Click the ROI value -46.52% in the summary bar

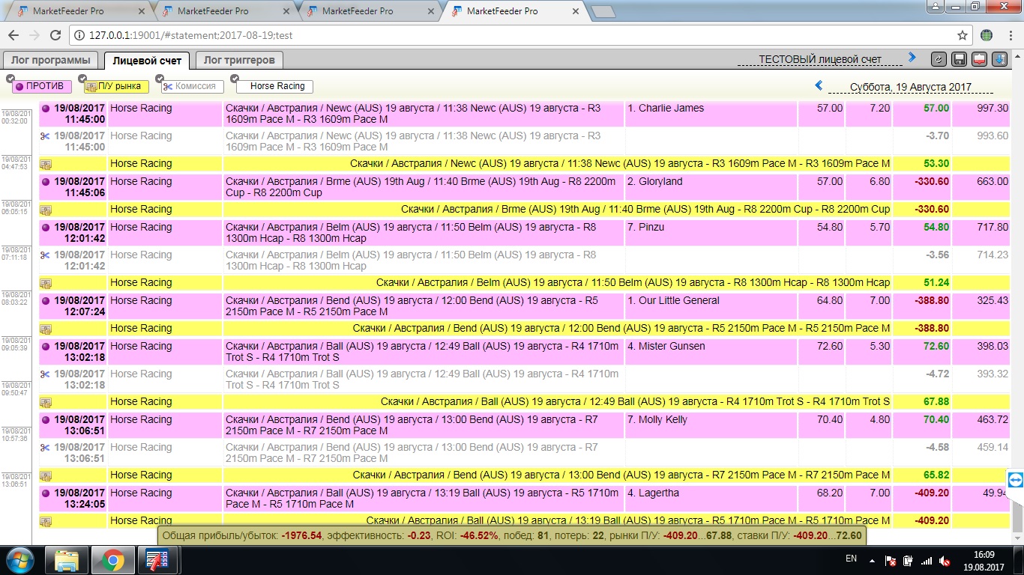tap(479, 536)
